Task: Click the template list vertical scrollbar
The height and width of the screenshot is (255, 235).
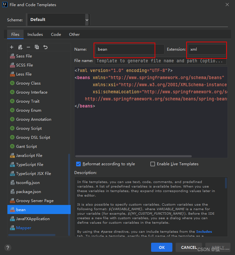Action: coord(69,195)
